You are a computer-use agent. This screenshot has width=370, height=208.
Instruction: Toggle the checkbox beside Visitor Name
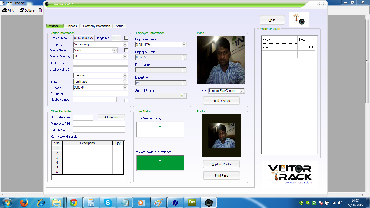pyautogui.click(x=126, y=50)
